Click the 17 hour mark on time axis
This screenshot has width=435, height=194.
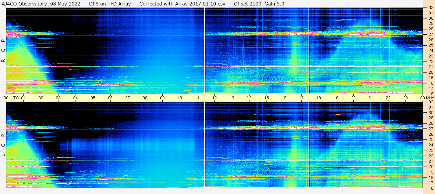[x=301, y=98]
